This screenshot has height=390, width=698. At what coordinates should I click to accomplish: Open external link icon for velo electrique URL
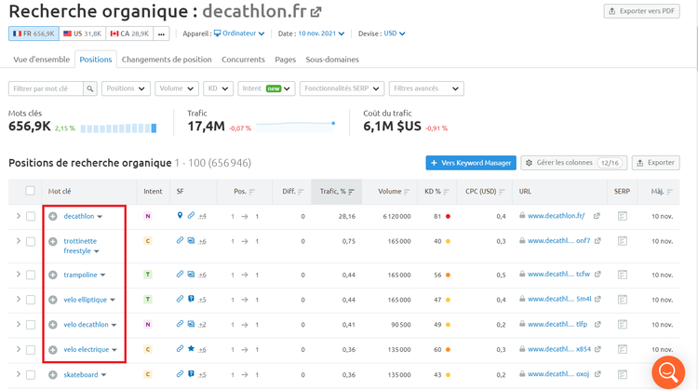[597, 349]
